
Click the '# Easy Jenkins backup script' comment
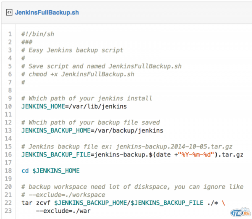72,50
